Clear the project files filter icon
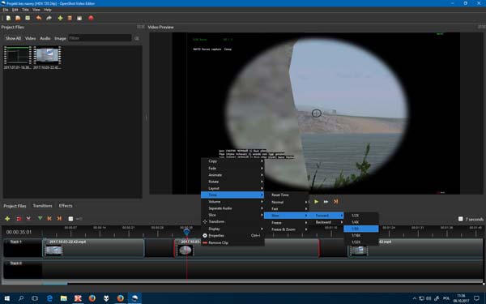This screenshot has width=486, height=304. pyautogui.click(x=137, y=38)
